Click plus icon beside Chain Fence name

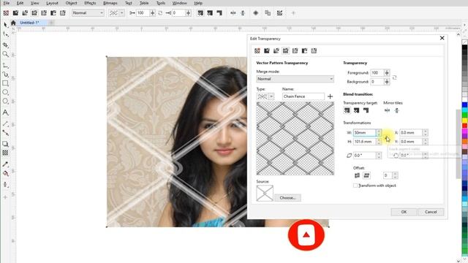point(330,96)
